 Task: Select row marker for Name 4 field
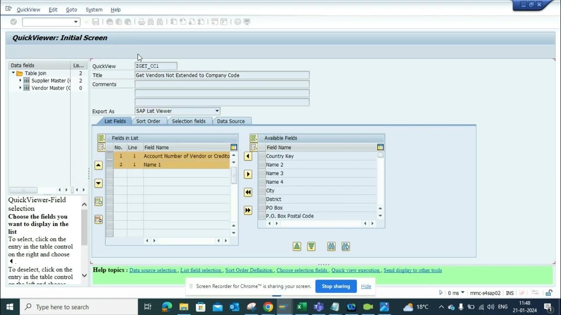pos(262,182)
